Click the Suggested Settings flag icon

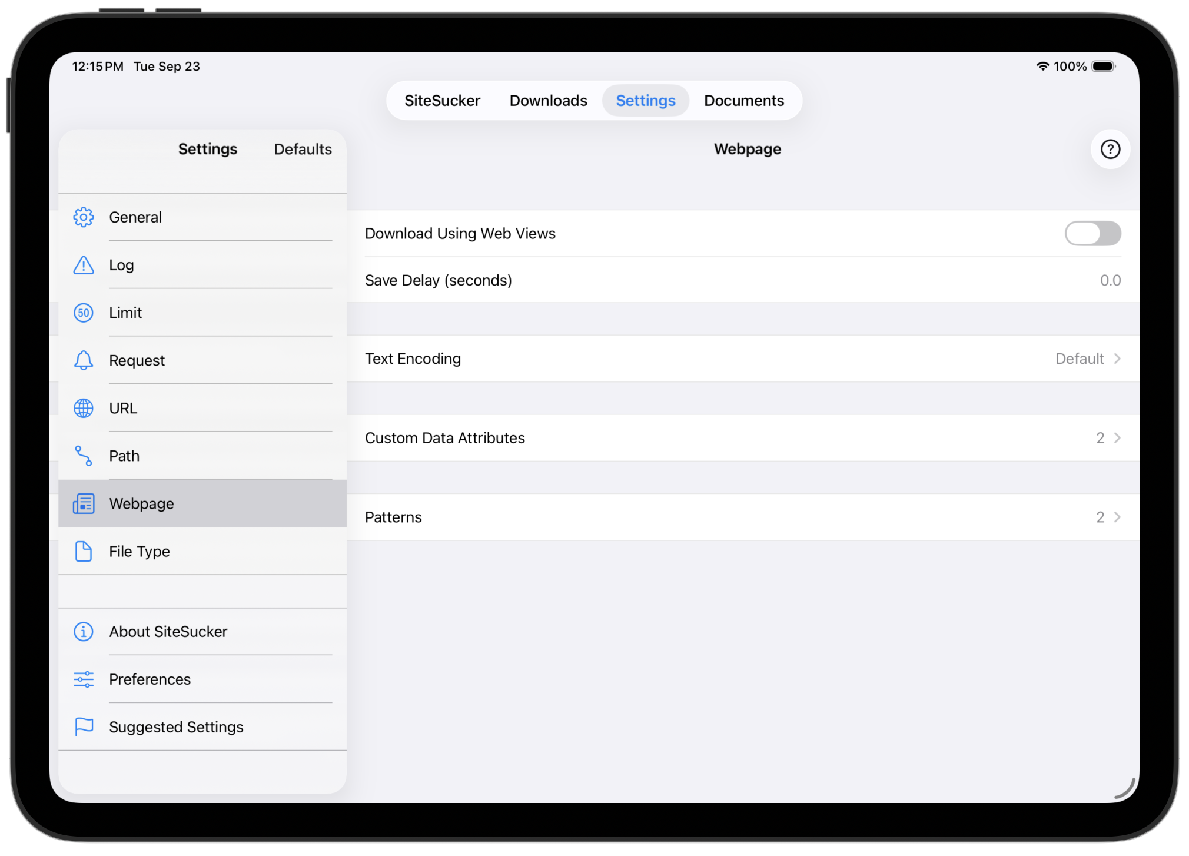tap(84, 726)
